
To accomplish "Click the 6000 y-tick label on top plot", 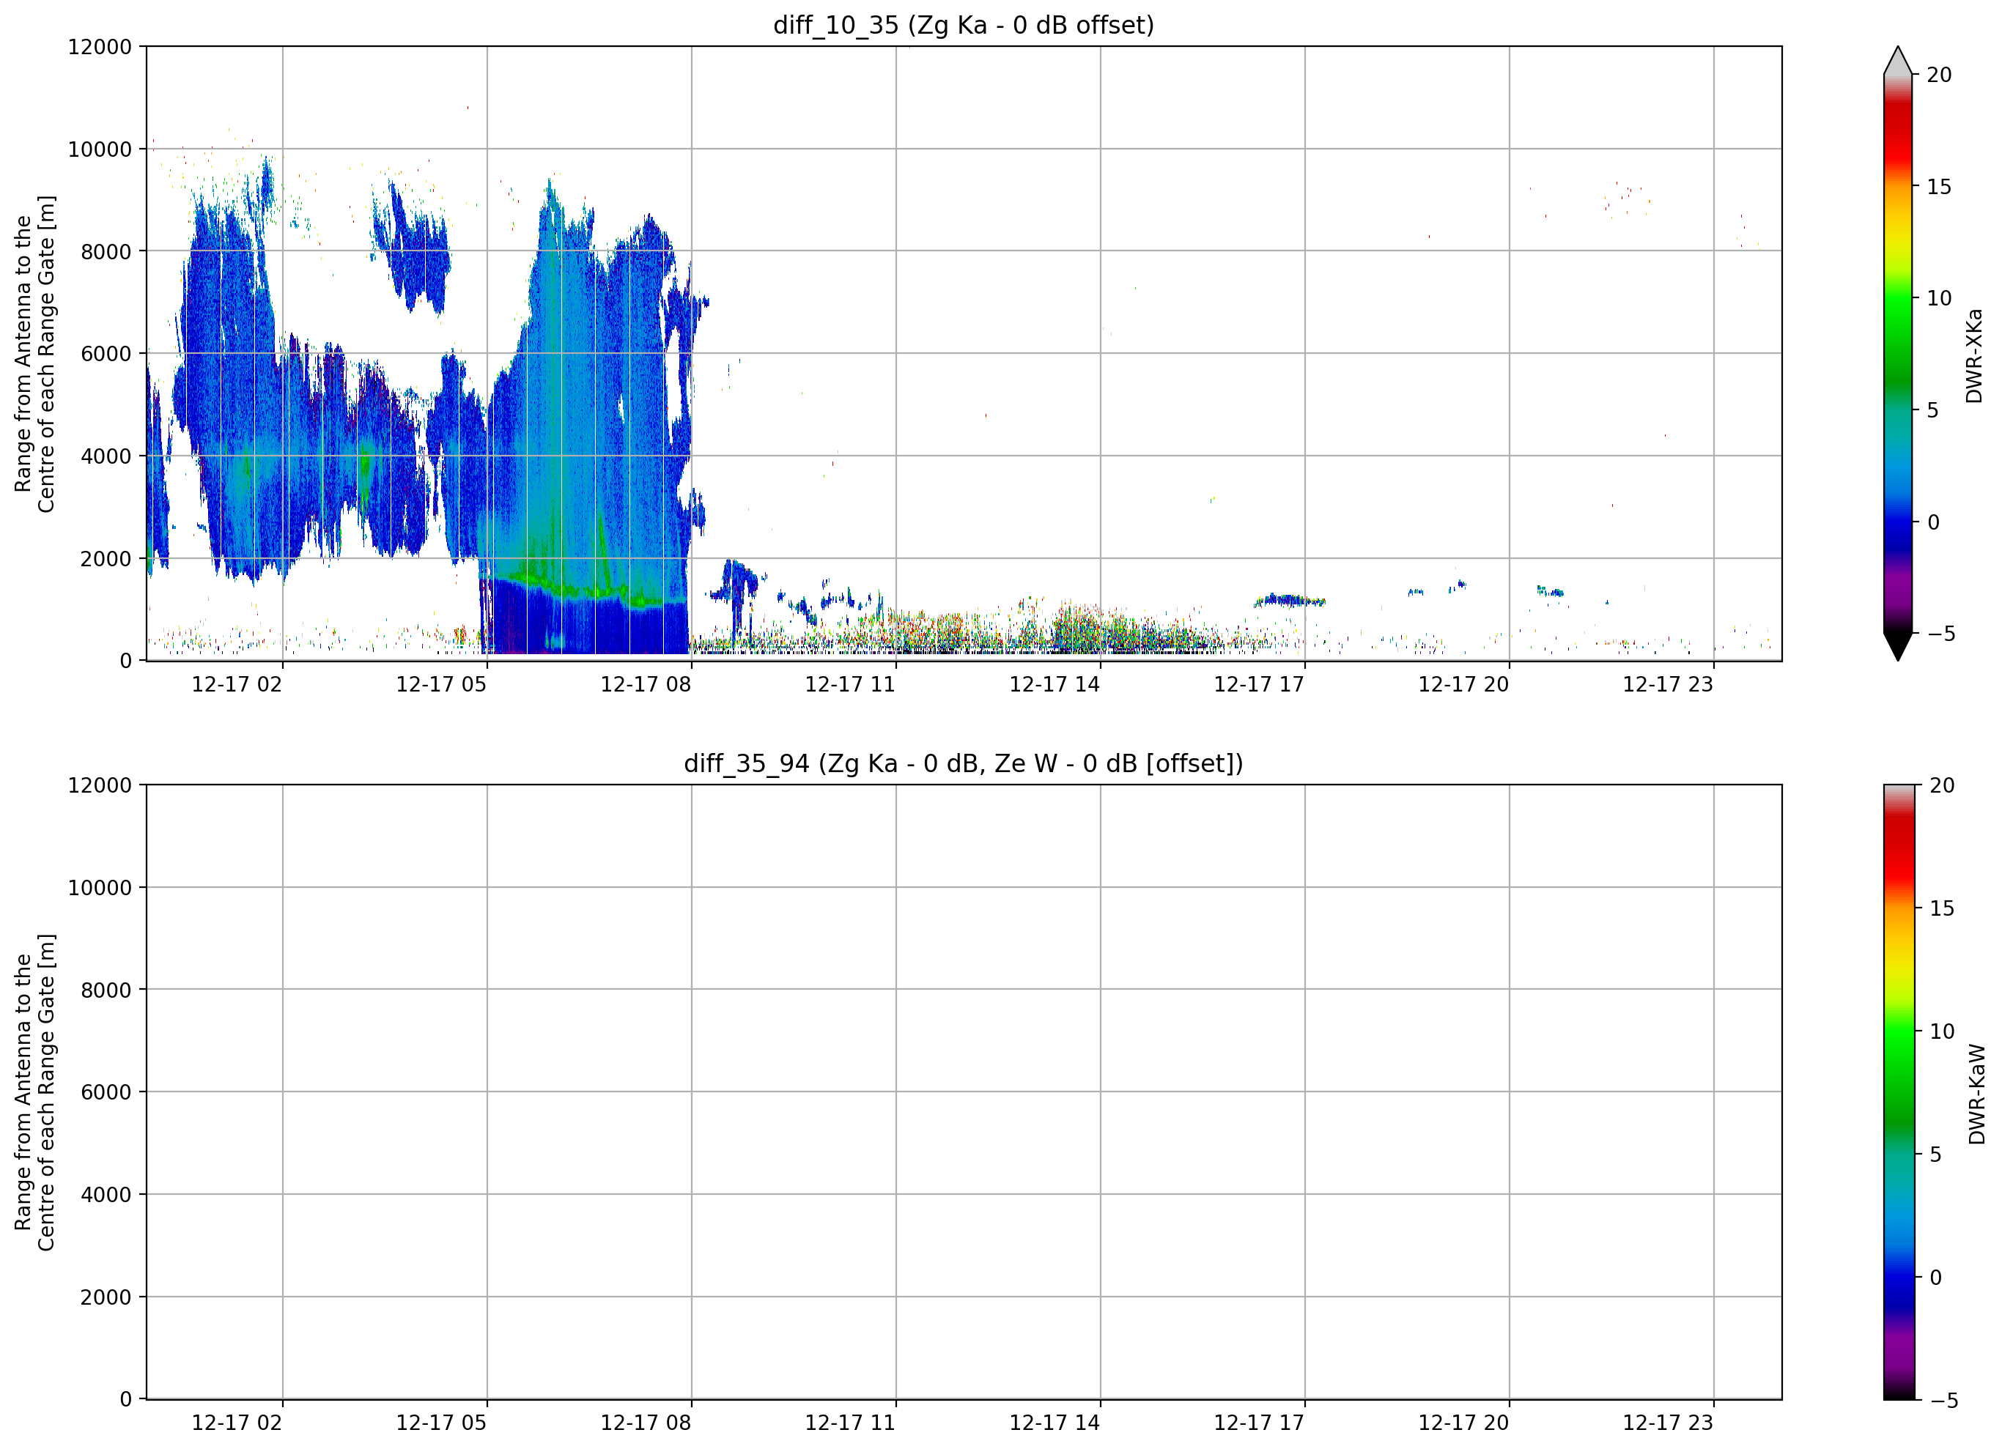I will coord(106,354).
